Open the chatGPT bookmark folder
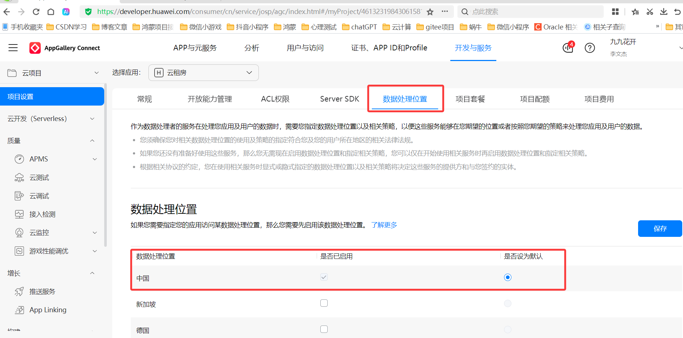The image size is (683, 338). (360, 27)
